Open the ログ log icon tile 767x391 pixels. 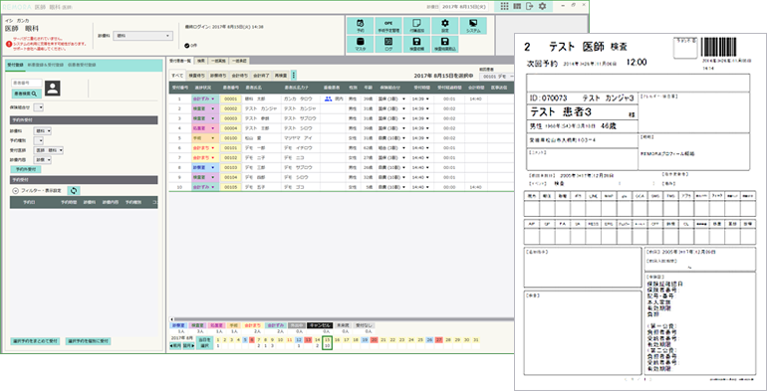[x=387, y=44]
